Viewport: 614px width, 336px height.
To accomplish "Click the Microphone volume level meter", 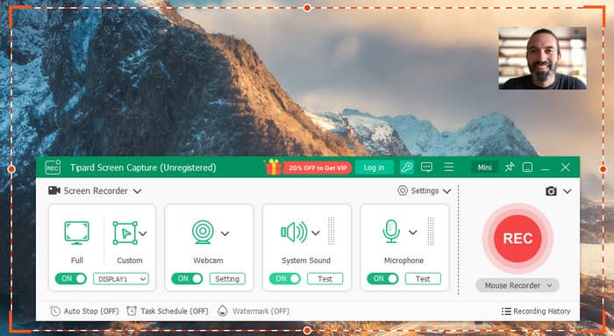I will [x=432, y=231].
